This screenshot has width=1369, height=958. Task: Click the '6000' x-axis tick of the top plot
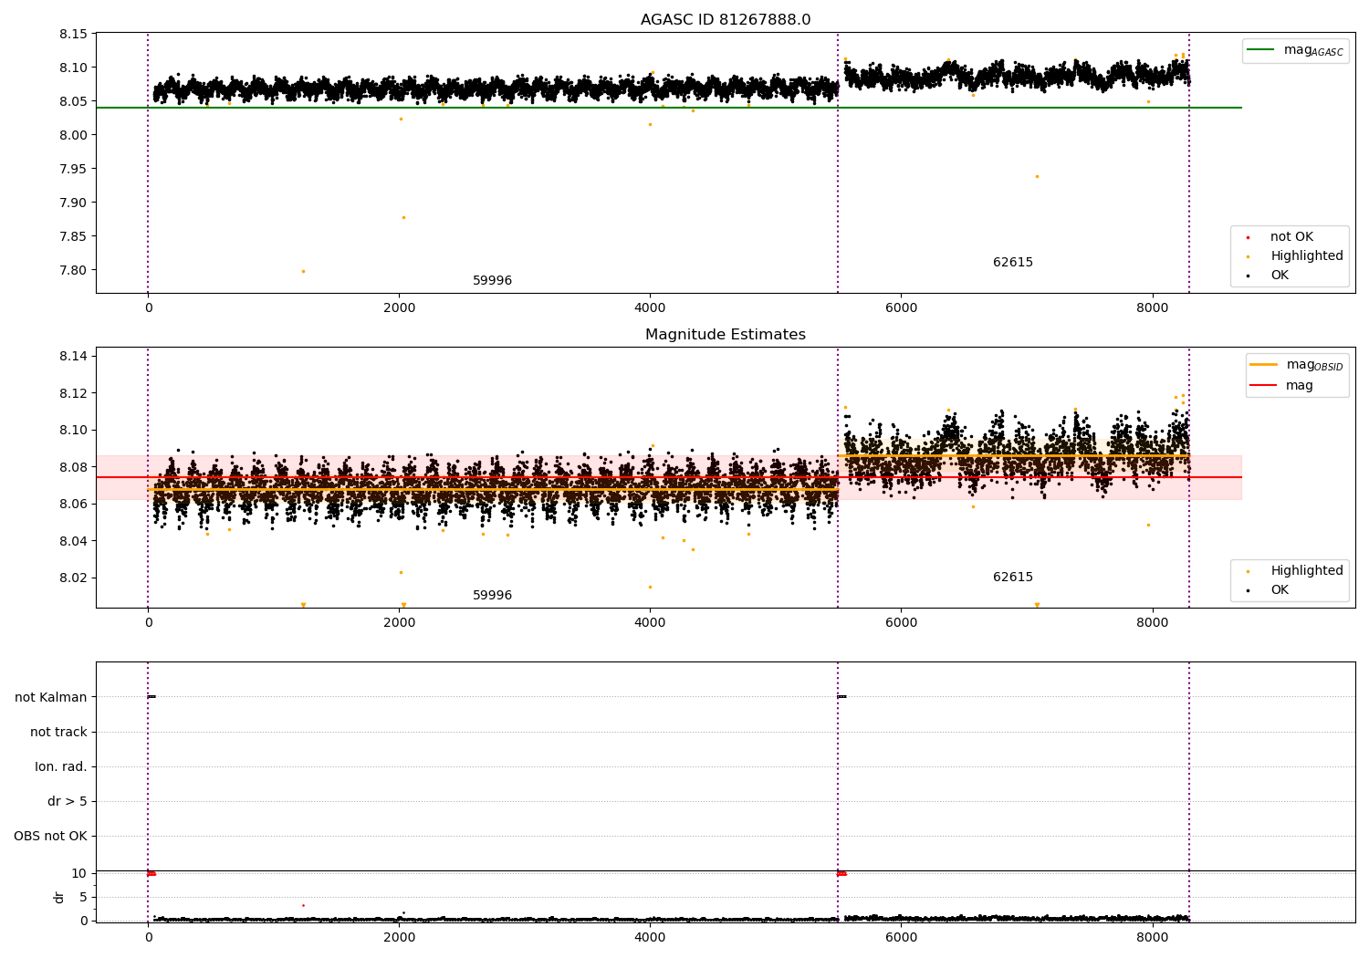[x=901, y=308]
